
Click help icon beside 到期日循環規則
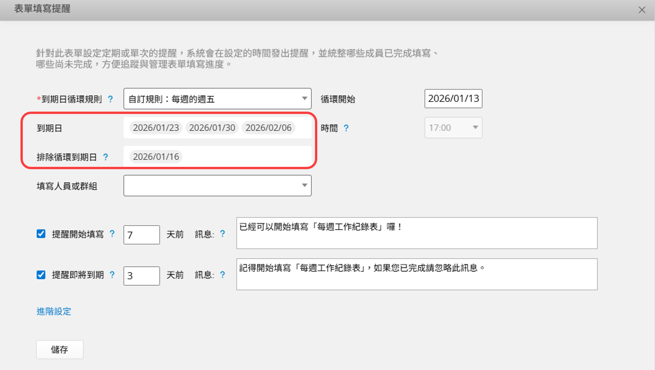tap(110, 99)
